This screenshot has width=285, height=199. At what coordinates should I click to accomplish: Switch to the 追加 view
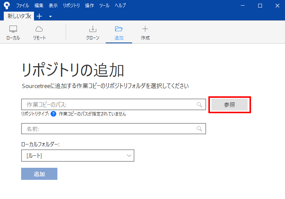[x=119, y=33]
